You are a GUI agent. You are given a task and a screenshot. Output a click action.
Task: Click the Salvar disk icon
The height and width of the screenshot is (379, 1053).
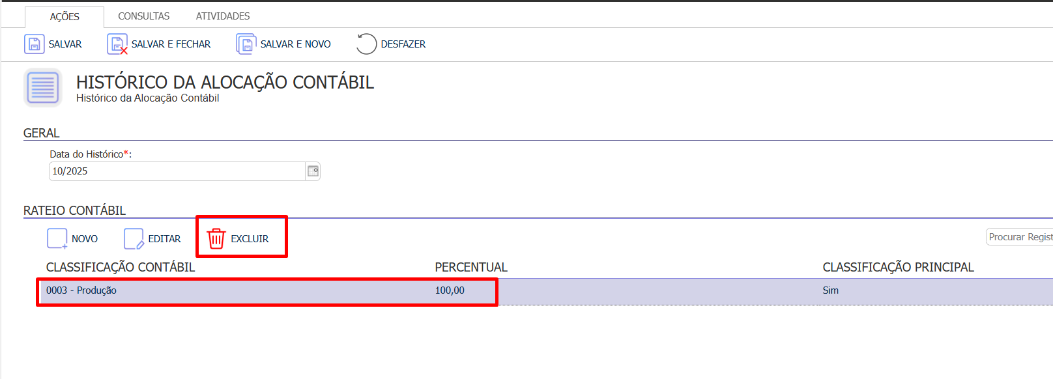pyautogui.click(x=34, y=44)
